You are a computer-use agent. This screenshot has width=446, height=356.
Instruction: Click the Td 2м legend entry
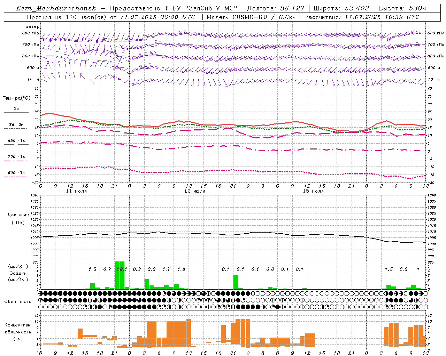tap(16, 124)
